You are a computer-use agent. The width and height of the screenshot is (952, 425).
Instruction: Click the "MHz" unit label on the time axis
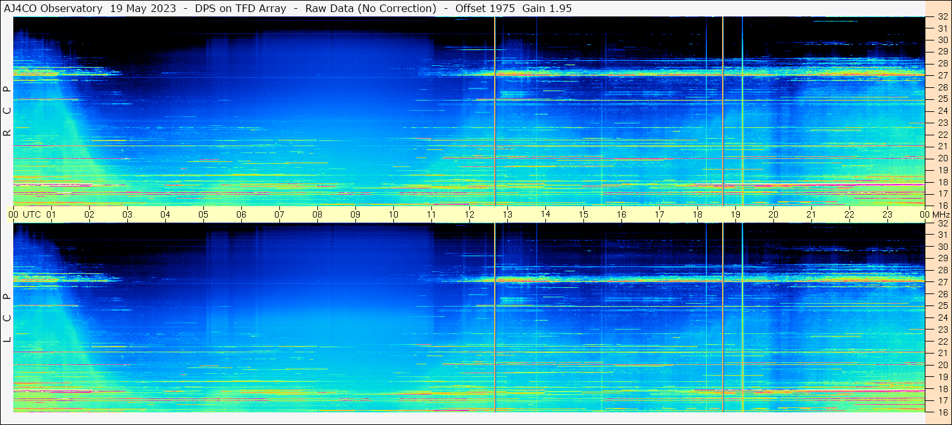coord(940,214)
